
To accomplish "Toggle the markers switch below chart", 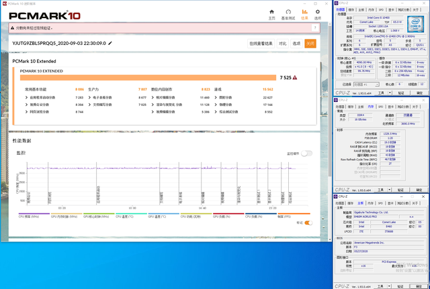I will coord(308,223).
